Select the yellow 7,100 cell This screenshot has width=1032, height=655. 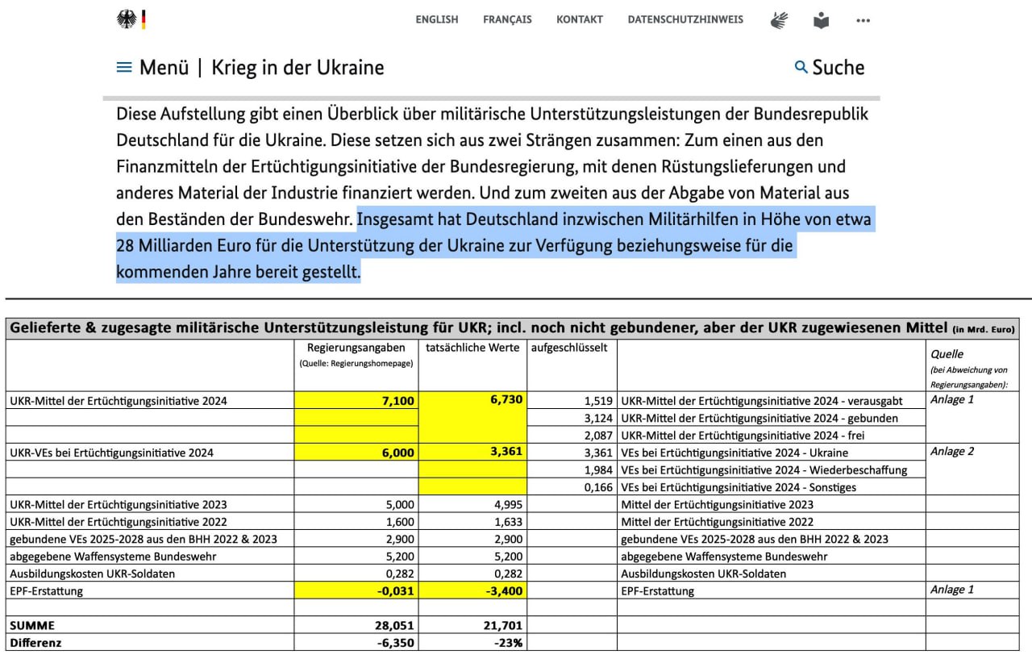click(x=356, y=401)
